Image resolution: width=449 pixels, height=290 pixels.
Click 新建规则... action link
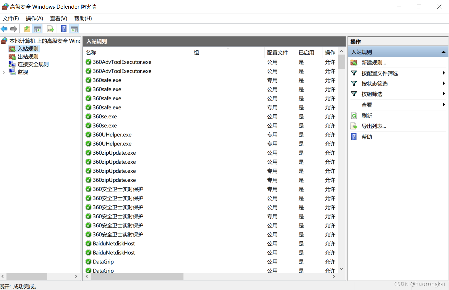374,63
